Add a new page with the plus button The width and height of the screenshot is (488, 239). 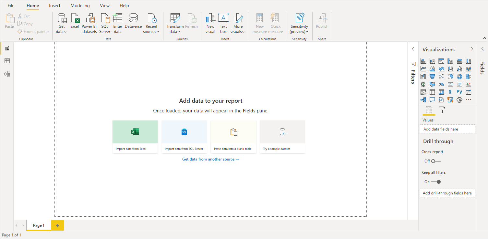point(58,225)
